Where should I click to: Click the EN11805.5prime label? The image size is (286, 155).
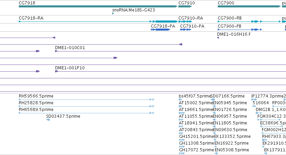[230, 123]
